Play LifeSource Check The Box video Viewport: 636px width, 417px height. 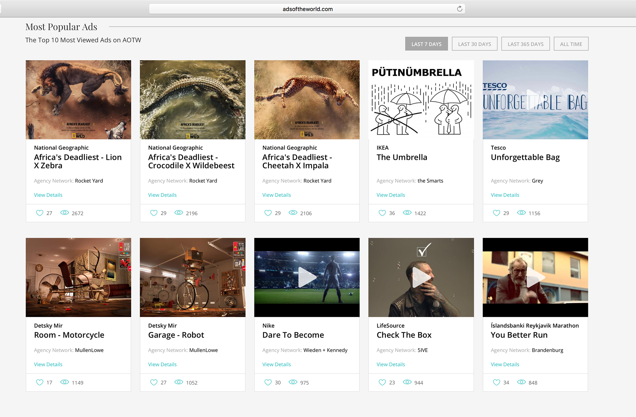tap(421, 277)
